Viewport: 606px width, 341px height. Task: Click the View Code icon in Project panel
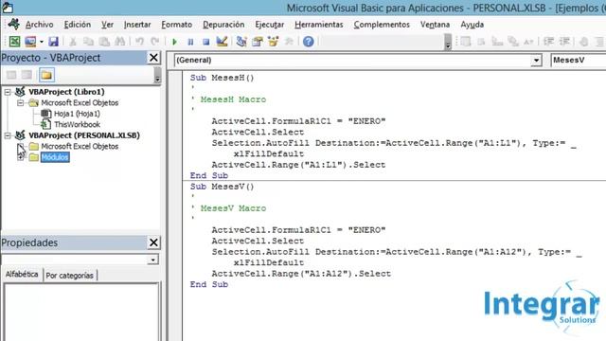tap(11, 75)
